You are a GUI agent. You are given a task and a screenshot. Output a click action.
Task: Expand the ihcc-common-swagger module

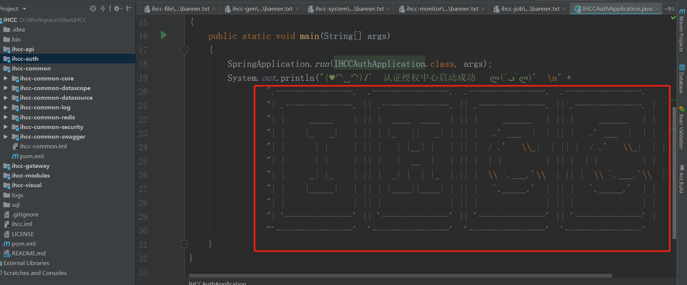(x=6, y=136)
